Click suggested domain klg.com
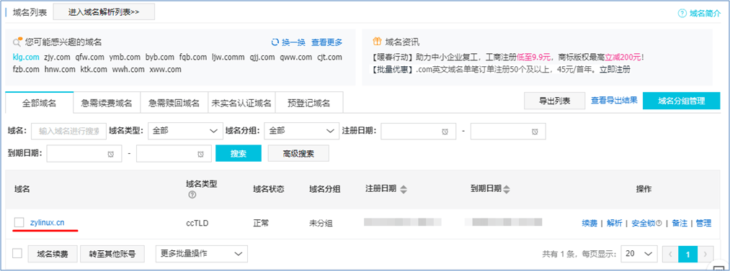The height and width of the screenshot is (271, 730). (x=26, y=58)
